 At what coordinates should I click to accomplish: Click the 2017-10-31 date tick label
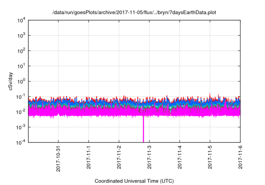pyautogui.click(x=58, y=159)
